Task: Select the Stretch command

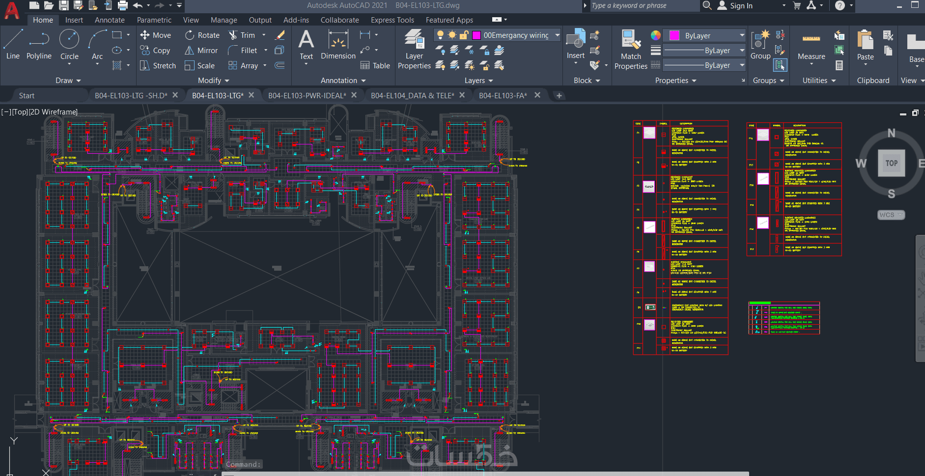Action: coord(158,66)
